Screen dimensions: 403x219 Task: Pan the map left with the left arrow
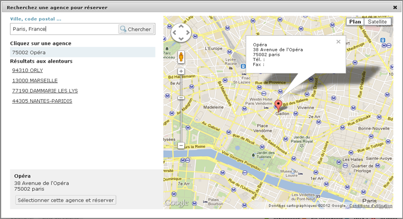tap(175, 33)
